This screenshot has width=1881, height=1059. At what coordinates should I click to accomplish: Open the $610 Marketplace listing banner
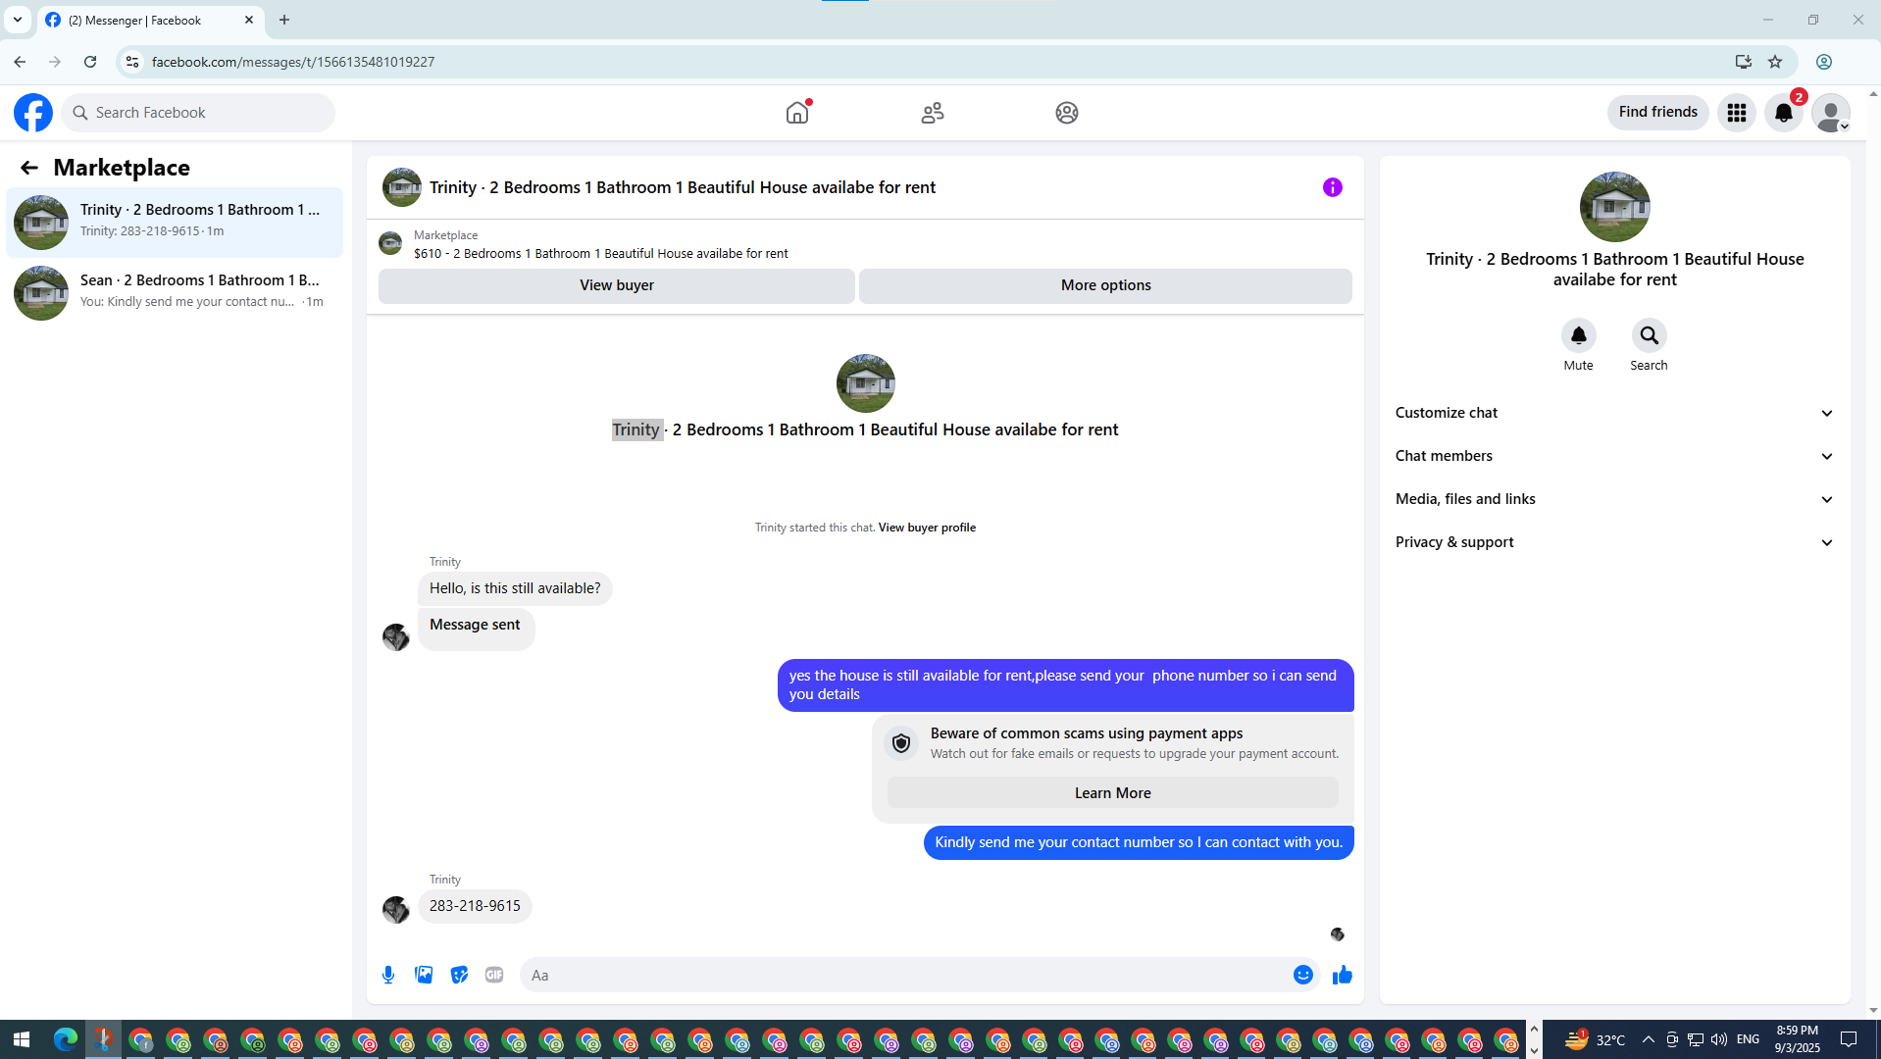[865, 245]
